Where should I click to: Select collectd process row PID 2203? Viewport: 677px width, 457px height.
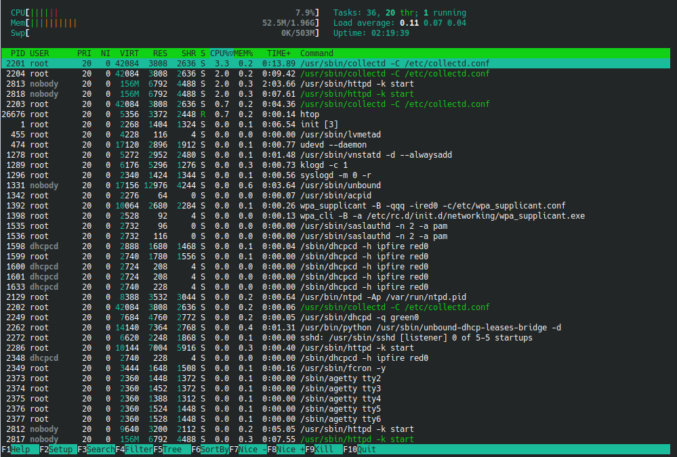[335, 104]
